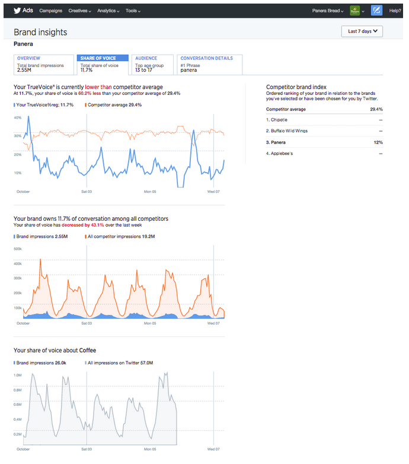Expand the Analytics menu

[x=108, y=11]
